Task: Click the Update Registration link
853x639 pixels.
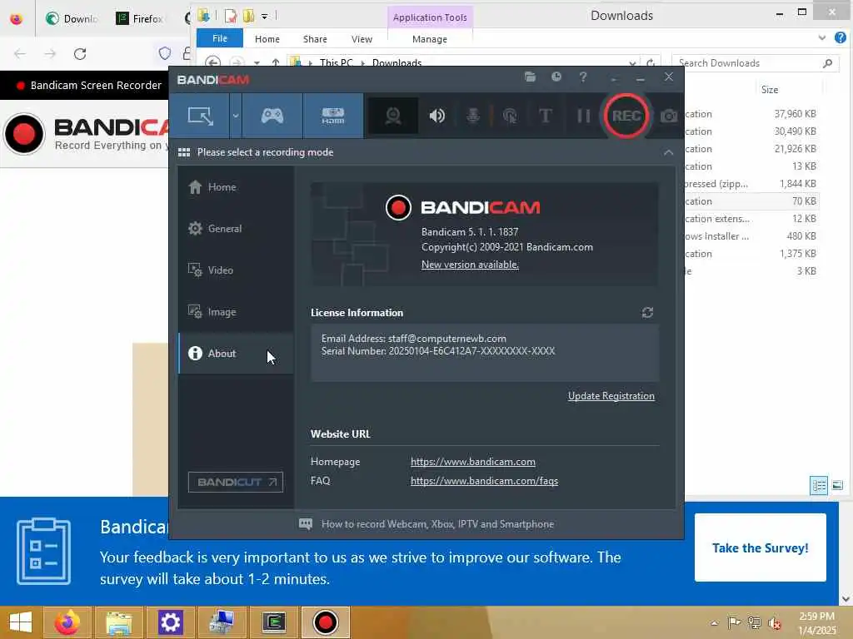Action: point(611,396)
